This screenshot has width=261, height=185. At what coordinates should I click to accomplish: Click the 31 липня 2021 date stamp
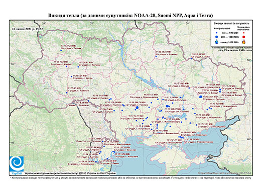[x=27, y=29]
